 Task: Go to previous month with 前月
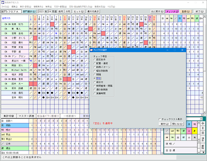click(x=61, y=11)
